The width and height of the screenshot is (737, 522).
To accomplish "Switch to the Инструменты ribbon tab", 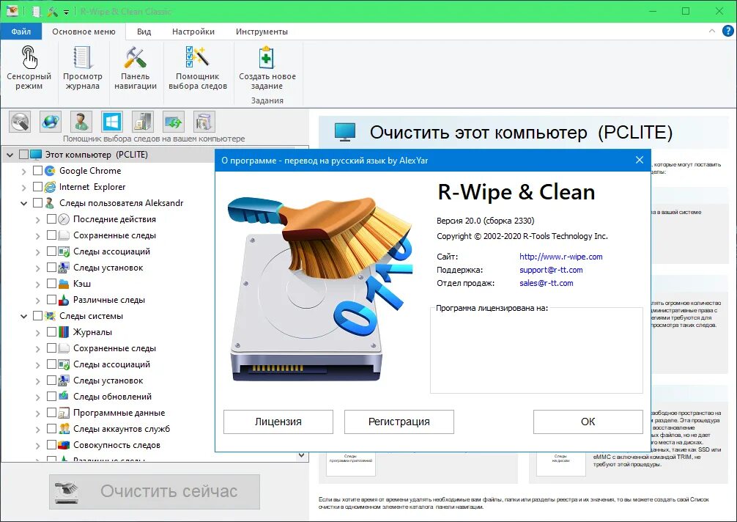I will [260, 32].
